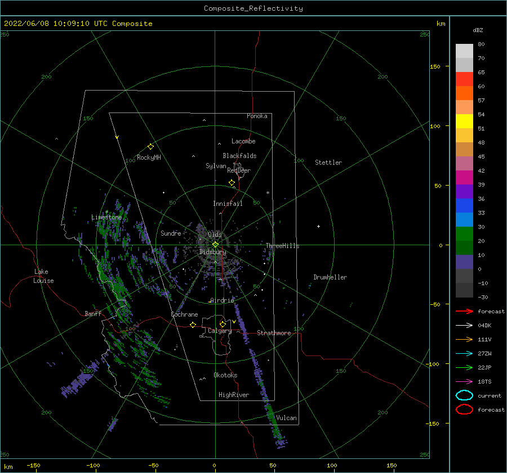Image resolution: width=507 pixels, height=473 pixels.
Task: Click the Strathmore label
Action: pos(274,333)
